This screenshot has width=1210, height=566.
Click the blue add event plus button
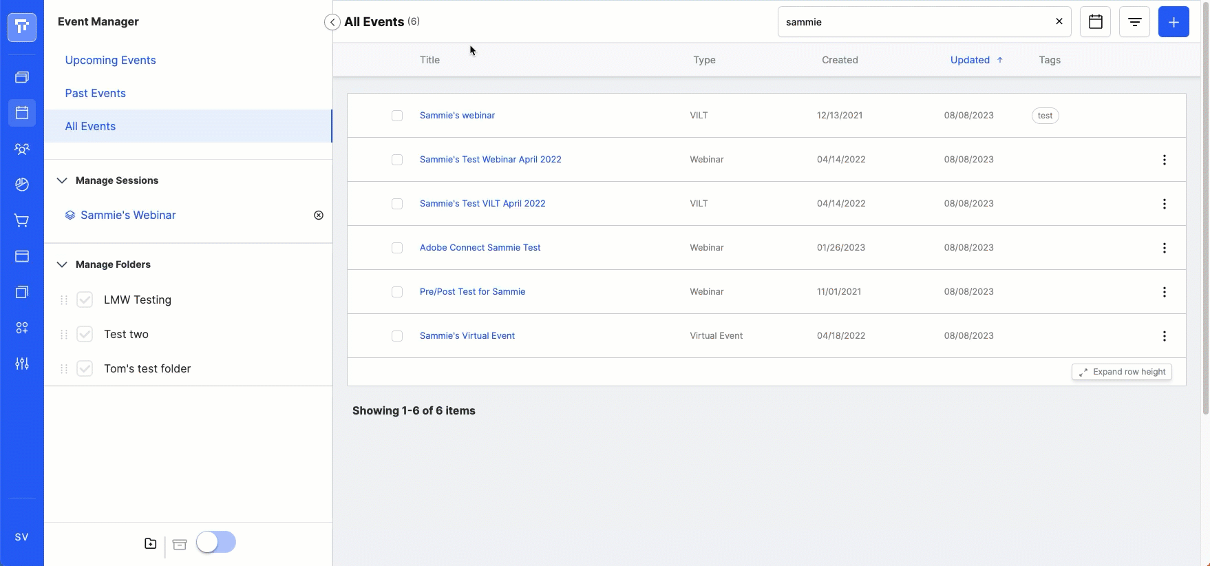click(x=1174, y=22)
